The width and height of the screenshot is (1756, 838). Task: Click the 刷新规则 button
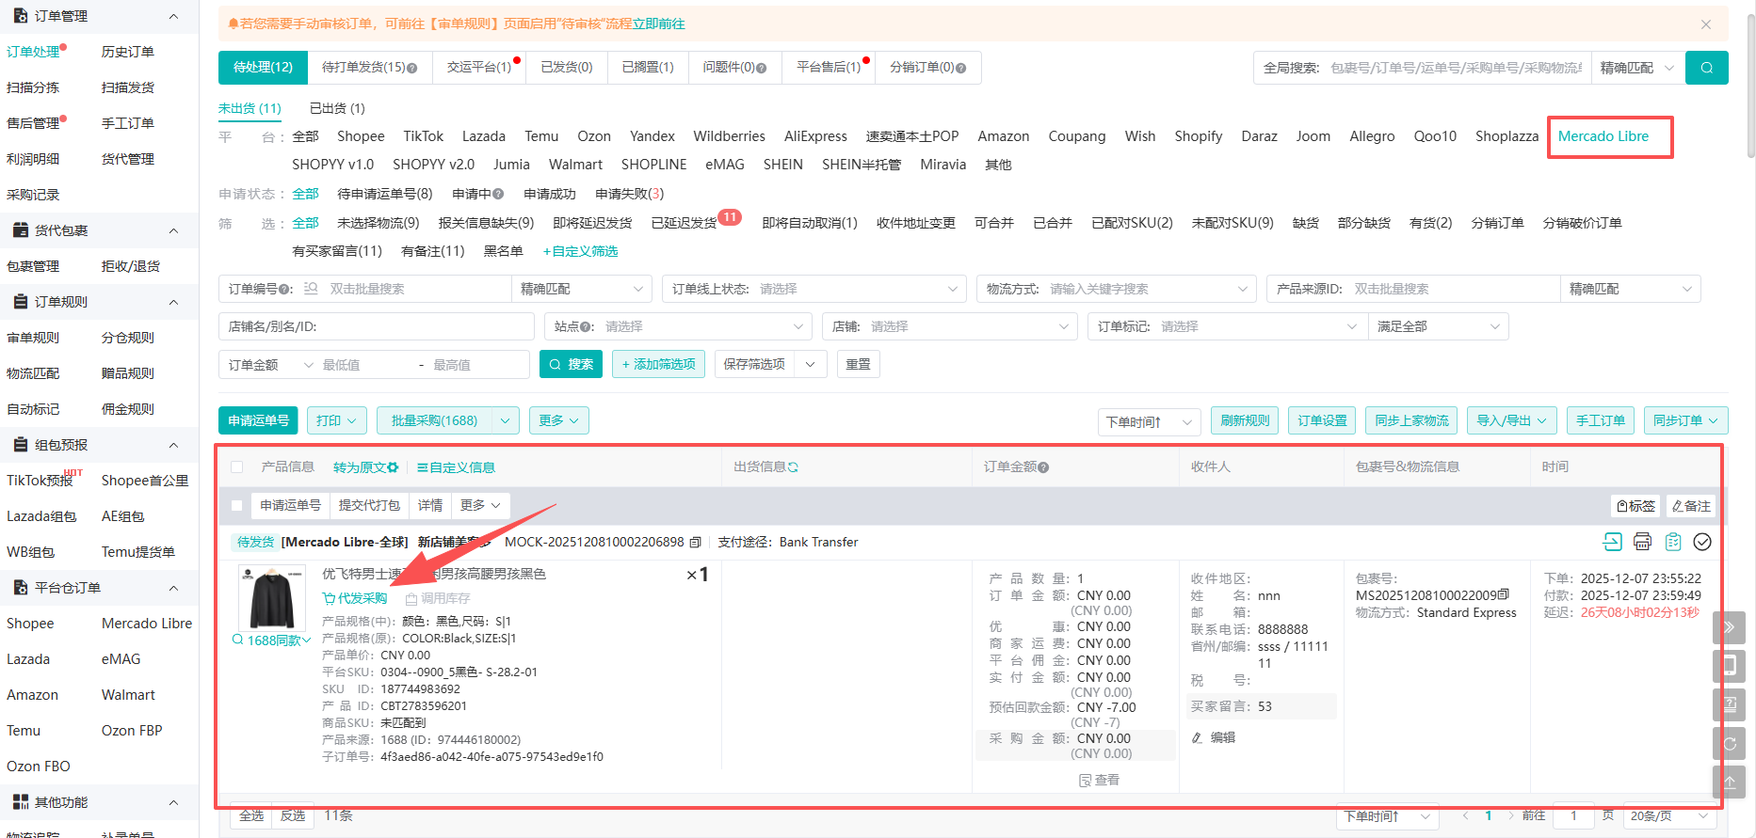1245,420
